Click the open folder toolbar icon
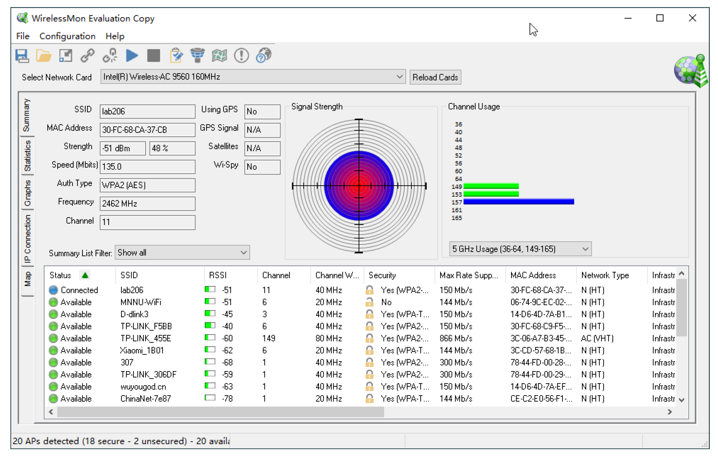Screen dimensions: 718x459 point(44,56)
